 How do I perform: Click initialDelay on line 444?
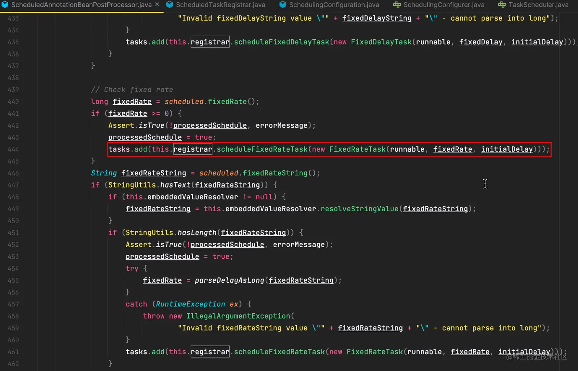[507, 149]
